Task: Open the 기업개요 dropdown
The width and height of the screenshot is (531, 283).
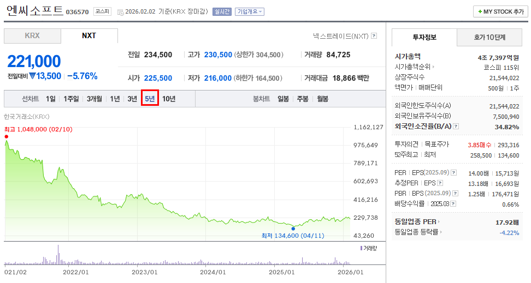Action: pos(250,11)
